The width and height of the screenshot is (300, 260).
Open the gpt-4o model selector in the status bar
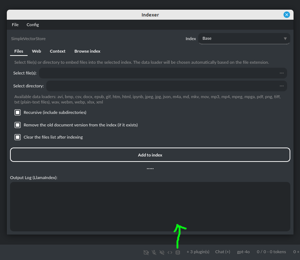point(243,252)
